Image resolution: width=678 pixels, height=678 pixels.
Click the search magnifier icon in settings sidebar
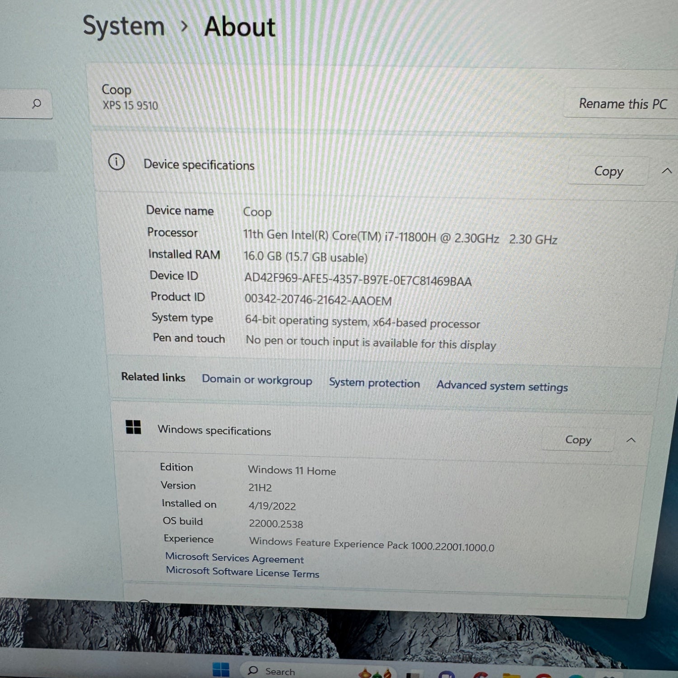pyautogui.click(x=37, y=104)
